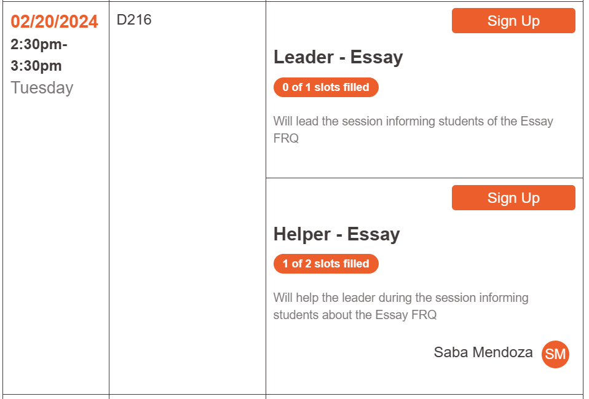The height and width of the screenshot is (399, 589).
Task: Sign up for the Leader - Essay role
Action: pyautogui.click(x=513, y=21)
